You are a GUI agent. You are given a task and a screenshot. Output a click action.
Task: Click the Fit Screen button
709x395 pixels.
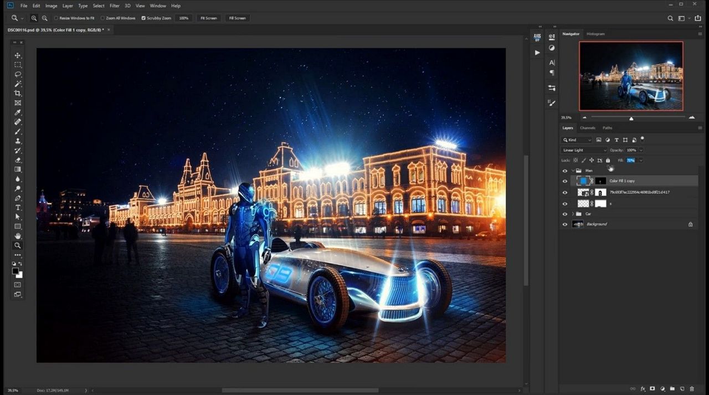point(208,18)
